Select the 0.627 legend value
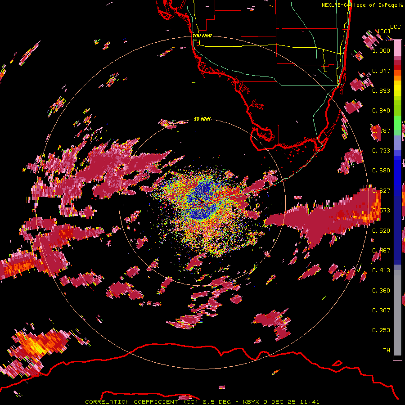 [x=381, y=191]
